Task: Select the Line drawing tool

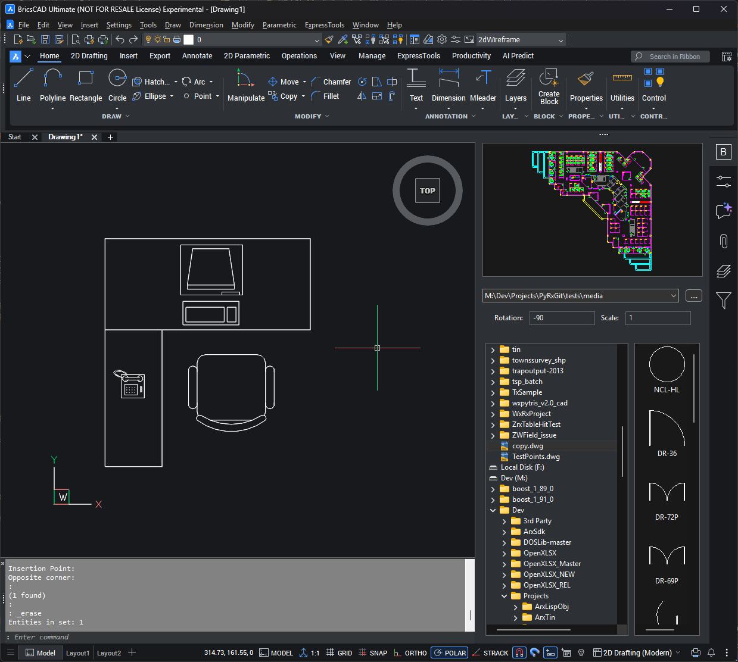Action: tap(24, 85)
